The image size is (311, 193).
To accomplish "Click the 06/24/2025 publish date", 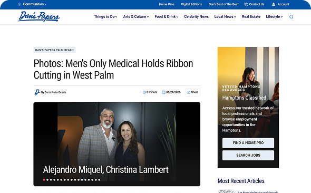I will point(173,92).
